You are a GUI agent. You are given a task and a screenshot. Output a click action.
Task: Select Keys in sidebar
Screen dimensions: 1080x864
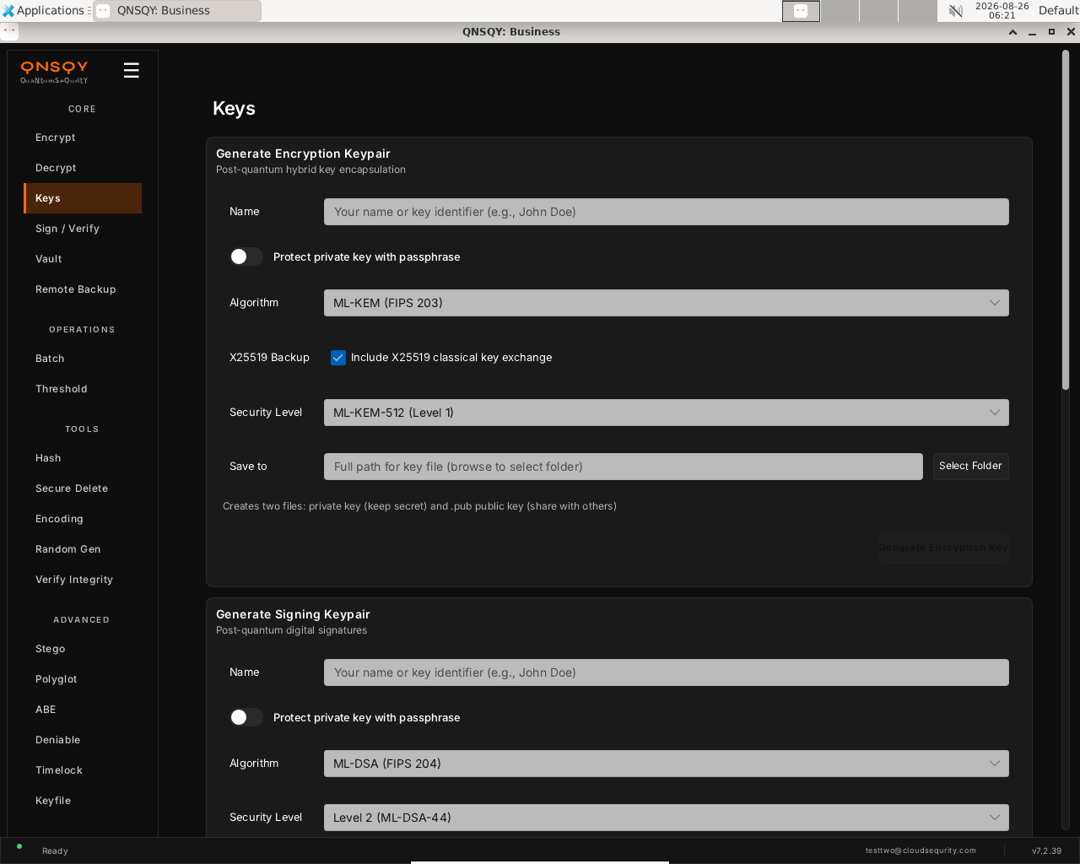(83, 198)
